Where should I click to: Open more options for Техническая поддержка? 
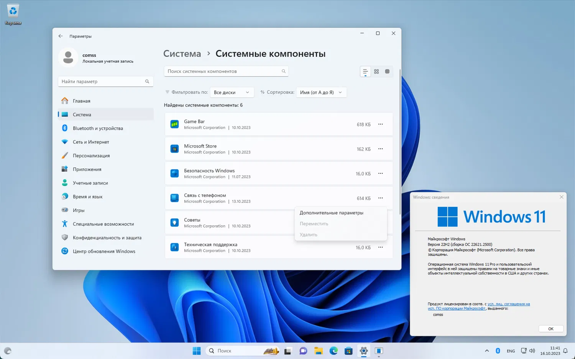point(380,247)
